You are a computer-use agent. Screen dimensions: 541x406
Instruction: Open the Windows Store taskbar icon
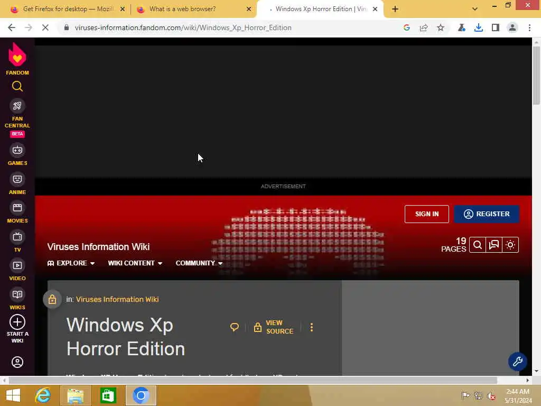(x=108, y=395)
